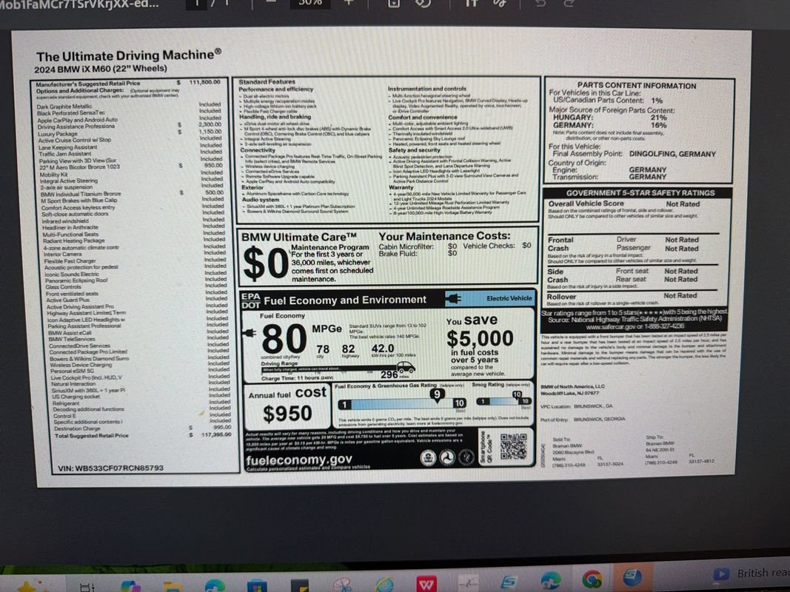Click the "Electric Vehicle" label
Image resolution: width=790 pixels, height=592 pixels.
(509, 298)
